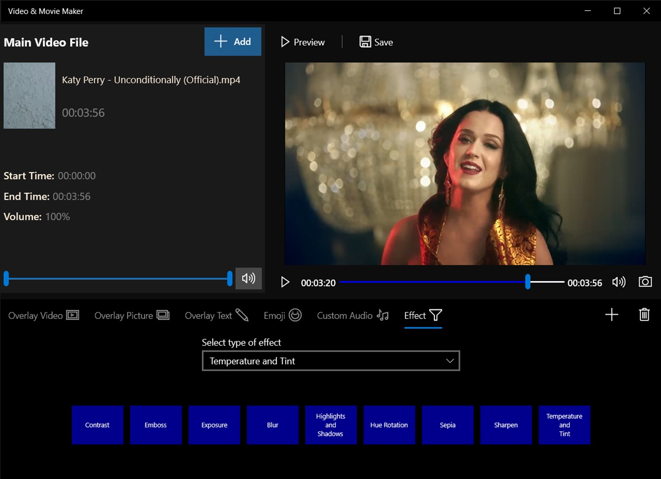This screenshot has width=661, height=479.
Task: Open the Custom Audio tab
Action: pyautogui.click(x=353, y=315)
